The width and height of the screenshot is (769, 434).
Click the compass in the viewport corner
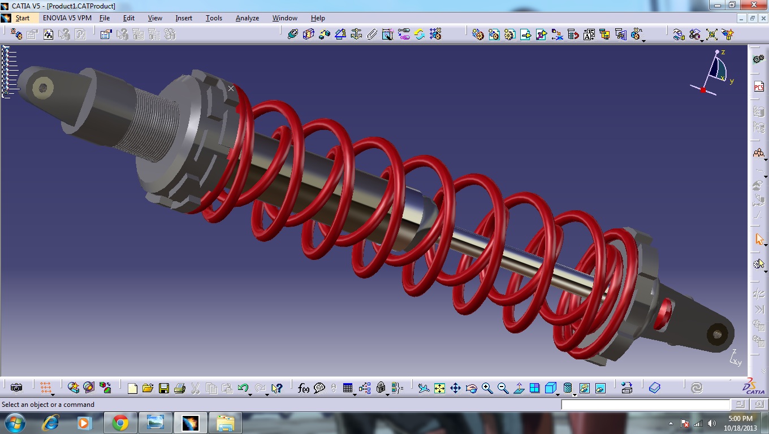tap(712, 72)
